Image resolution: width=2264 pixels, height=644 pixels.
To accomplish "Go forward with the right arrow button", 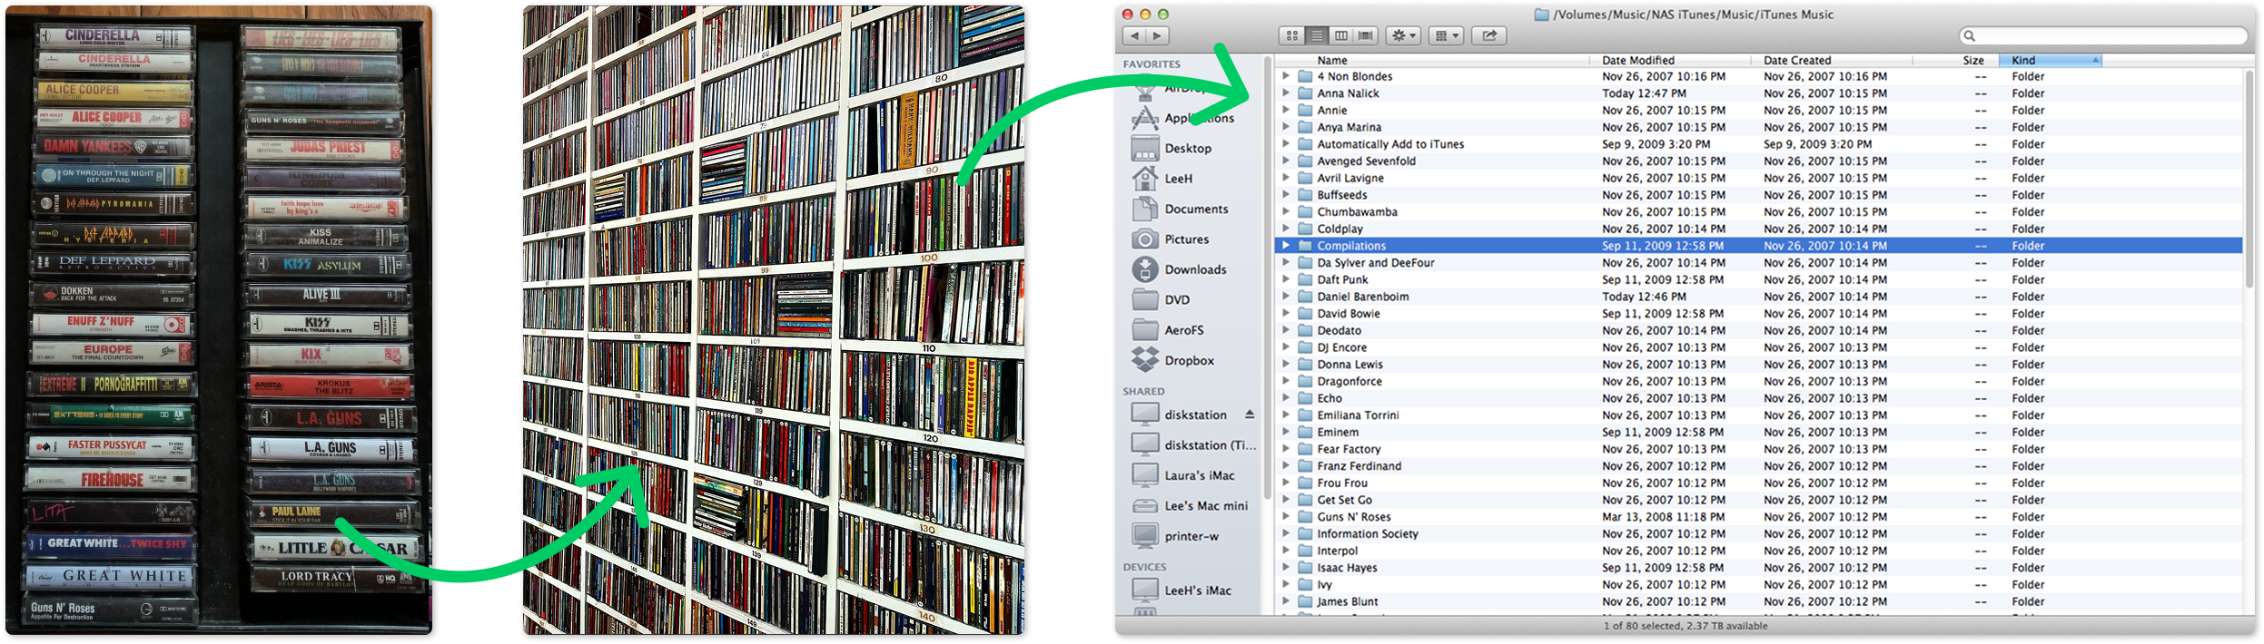I will [x=1157, y=36].
